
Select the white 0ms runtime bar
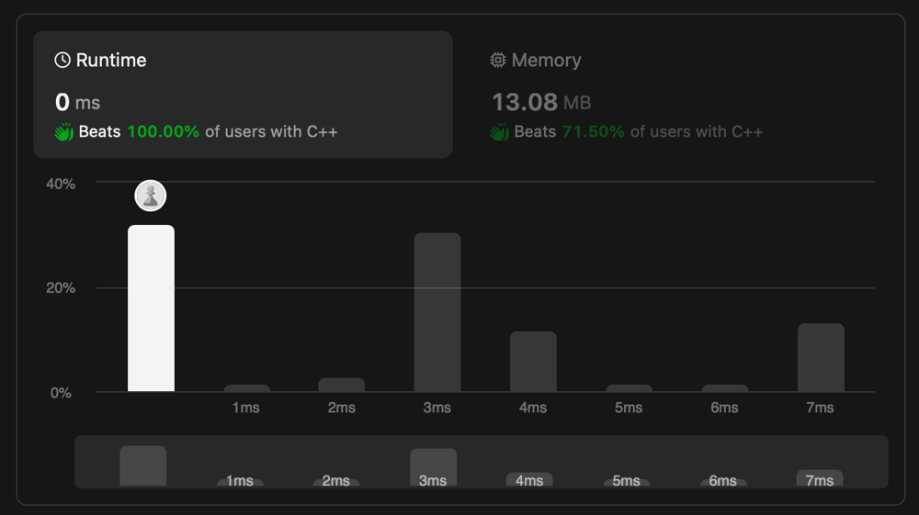tap(152, 308)
